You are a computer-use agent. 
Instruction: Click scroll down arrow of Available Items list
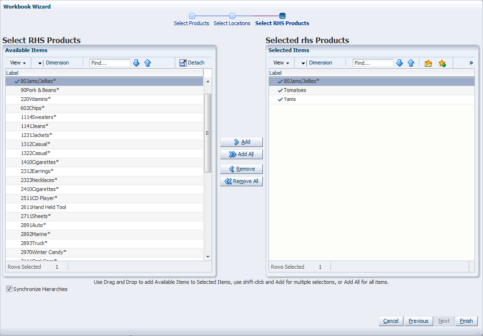208,256
